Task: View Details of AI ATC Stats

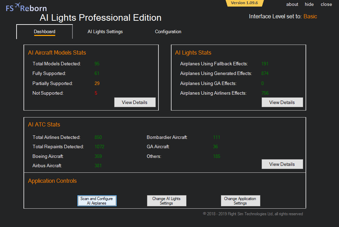Action: coord(282,164)
